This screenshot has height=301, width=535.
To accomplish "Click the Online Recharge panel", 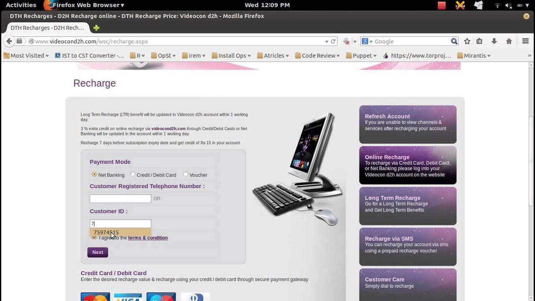I will [408, 165].
